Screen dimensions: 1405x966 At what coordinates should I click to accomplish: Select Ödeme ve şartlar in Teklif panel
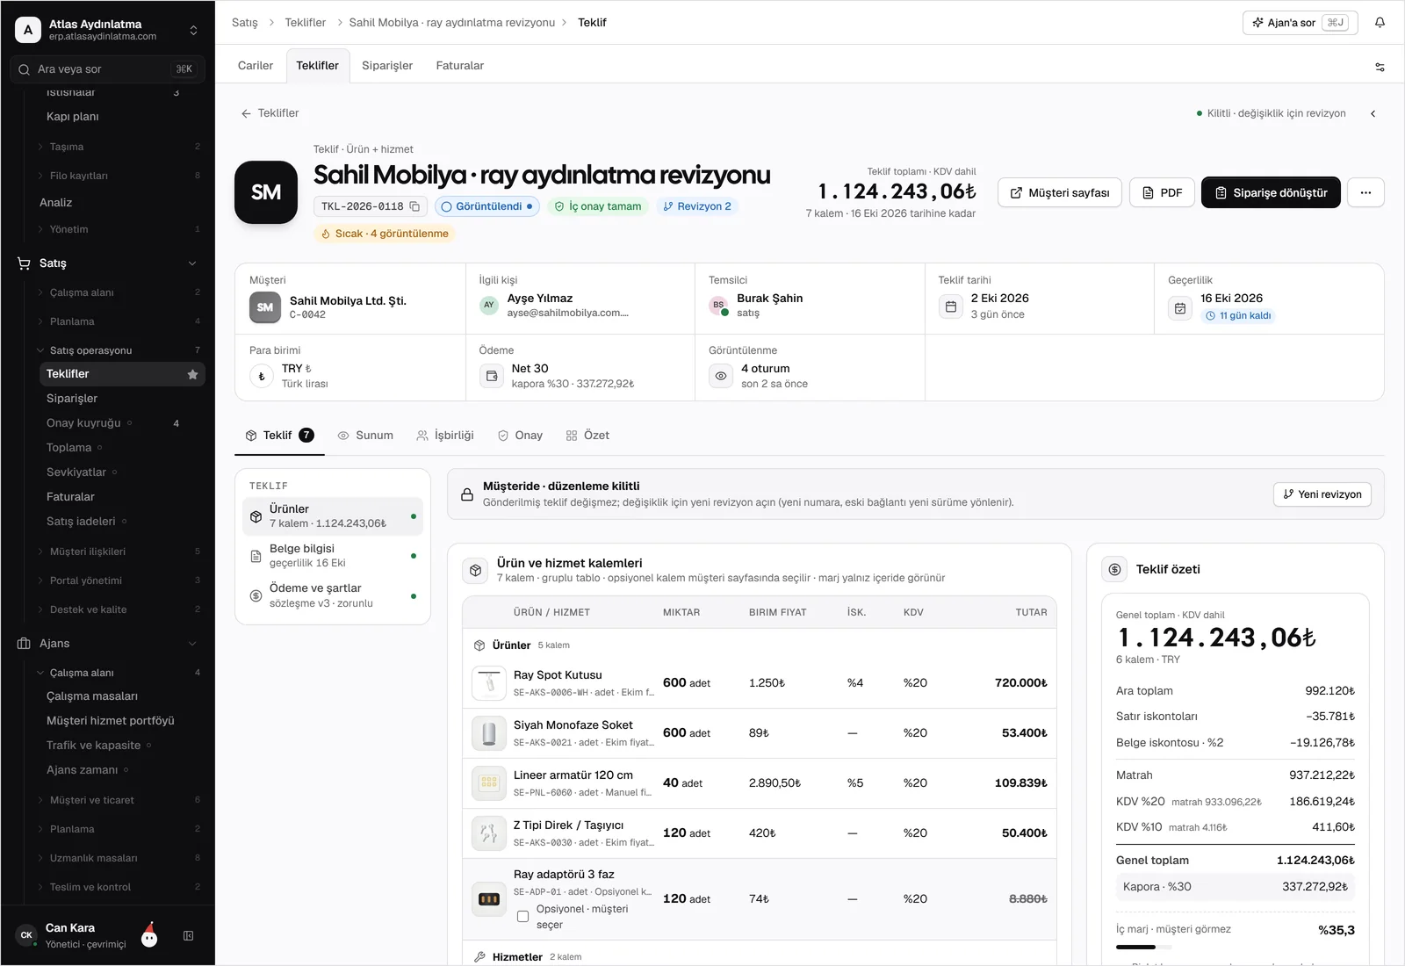tap(333, 596)
